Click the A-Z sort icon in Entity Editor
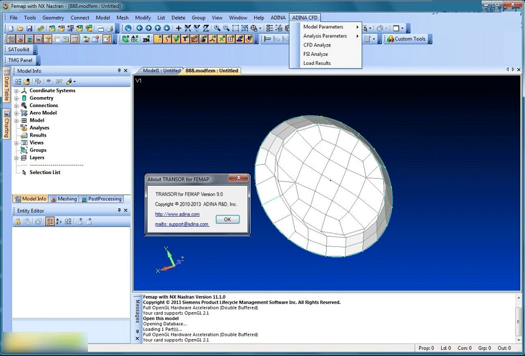Viewport: 525px width, 356px height. pyautogui.click(x=59, y=221)
